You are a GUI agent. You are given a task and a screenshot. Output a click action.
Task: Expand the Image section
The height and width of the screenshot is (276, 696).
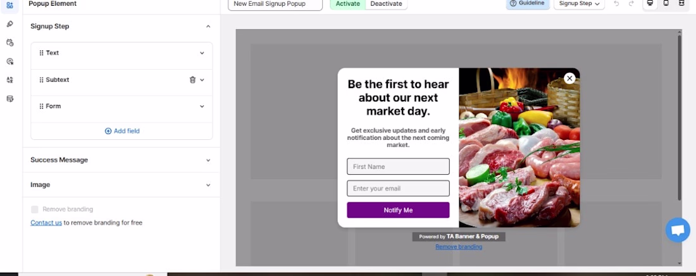121,185
